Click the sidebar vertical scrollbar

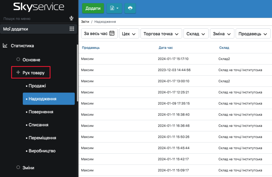point(77,72)
